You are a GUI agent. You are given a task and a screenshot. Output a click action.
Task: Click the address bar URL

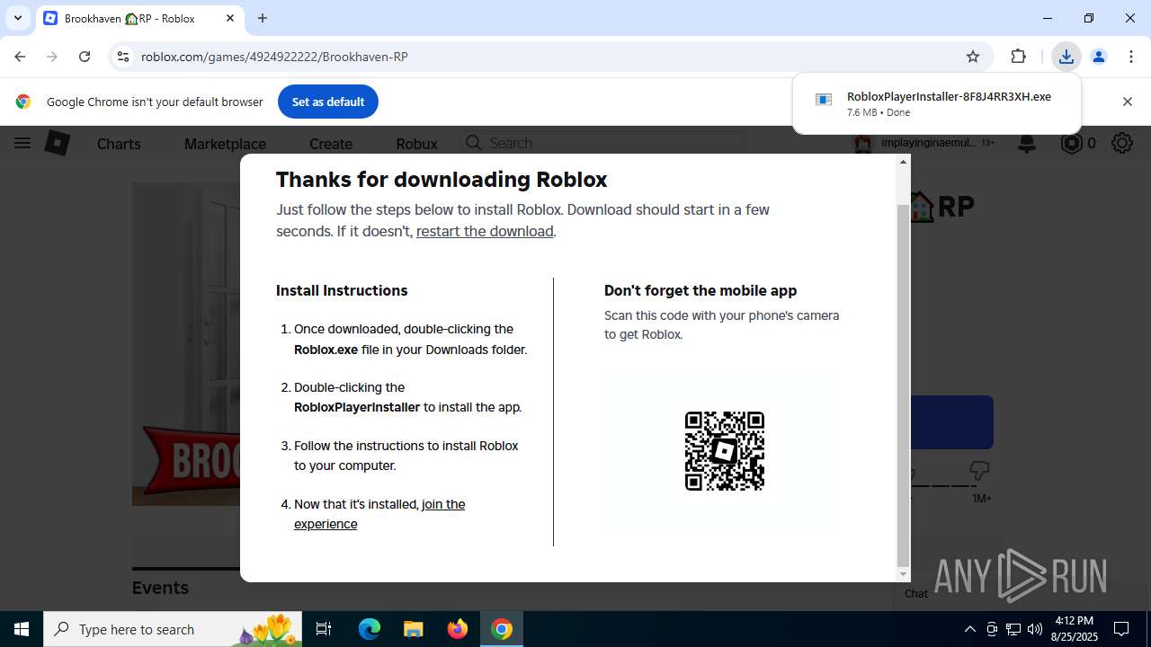click(274, 57)
